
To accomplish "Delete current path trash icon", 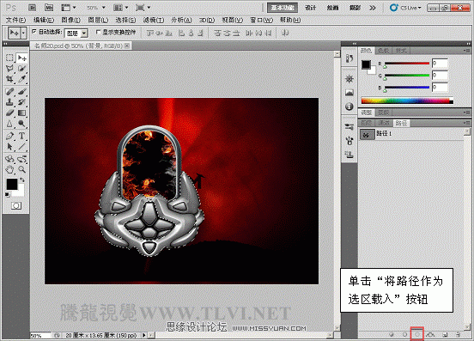I will tap(459, 334).
